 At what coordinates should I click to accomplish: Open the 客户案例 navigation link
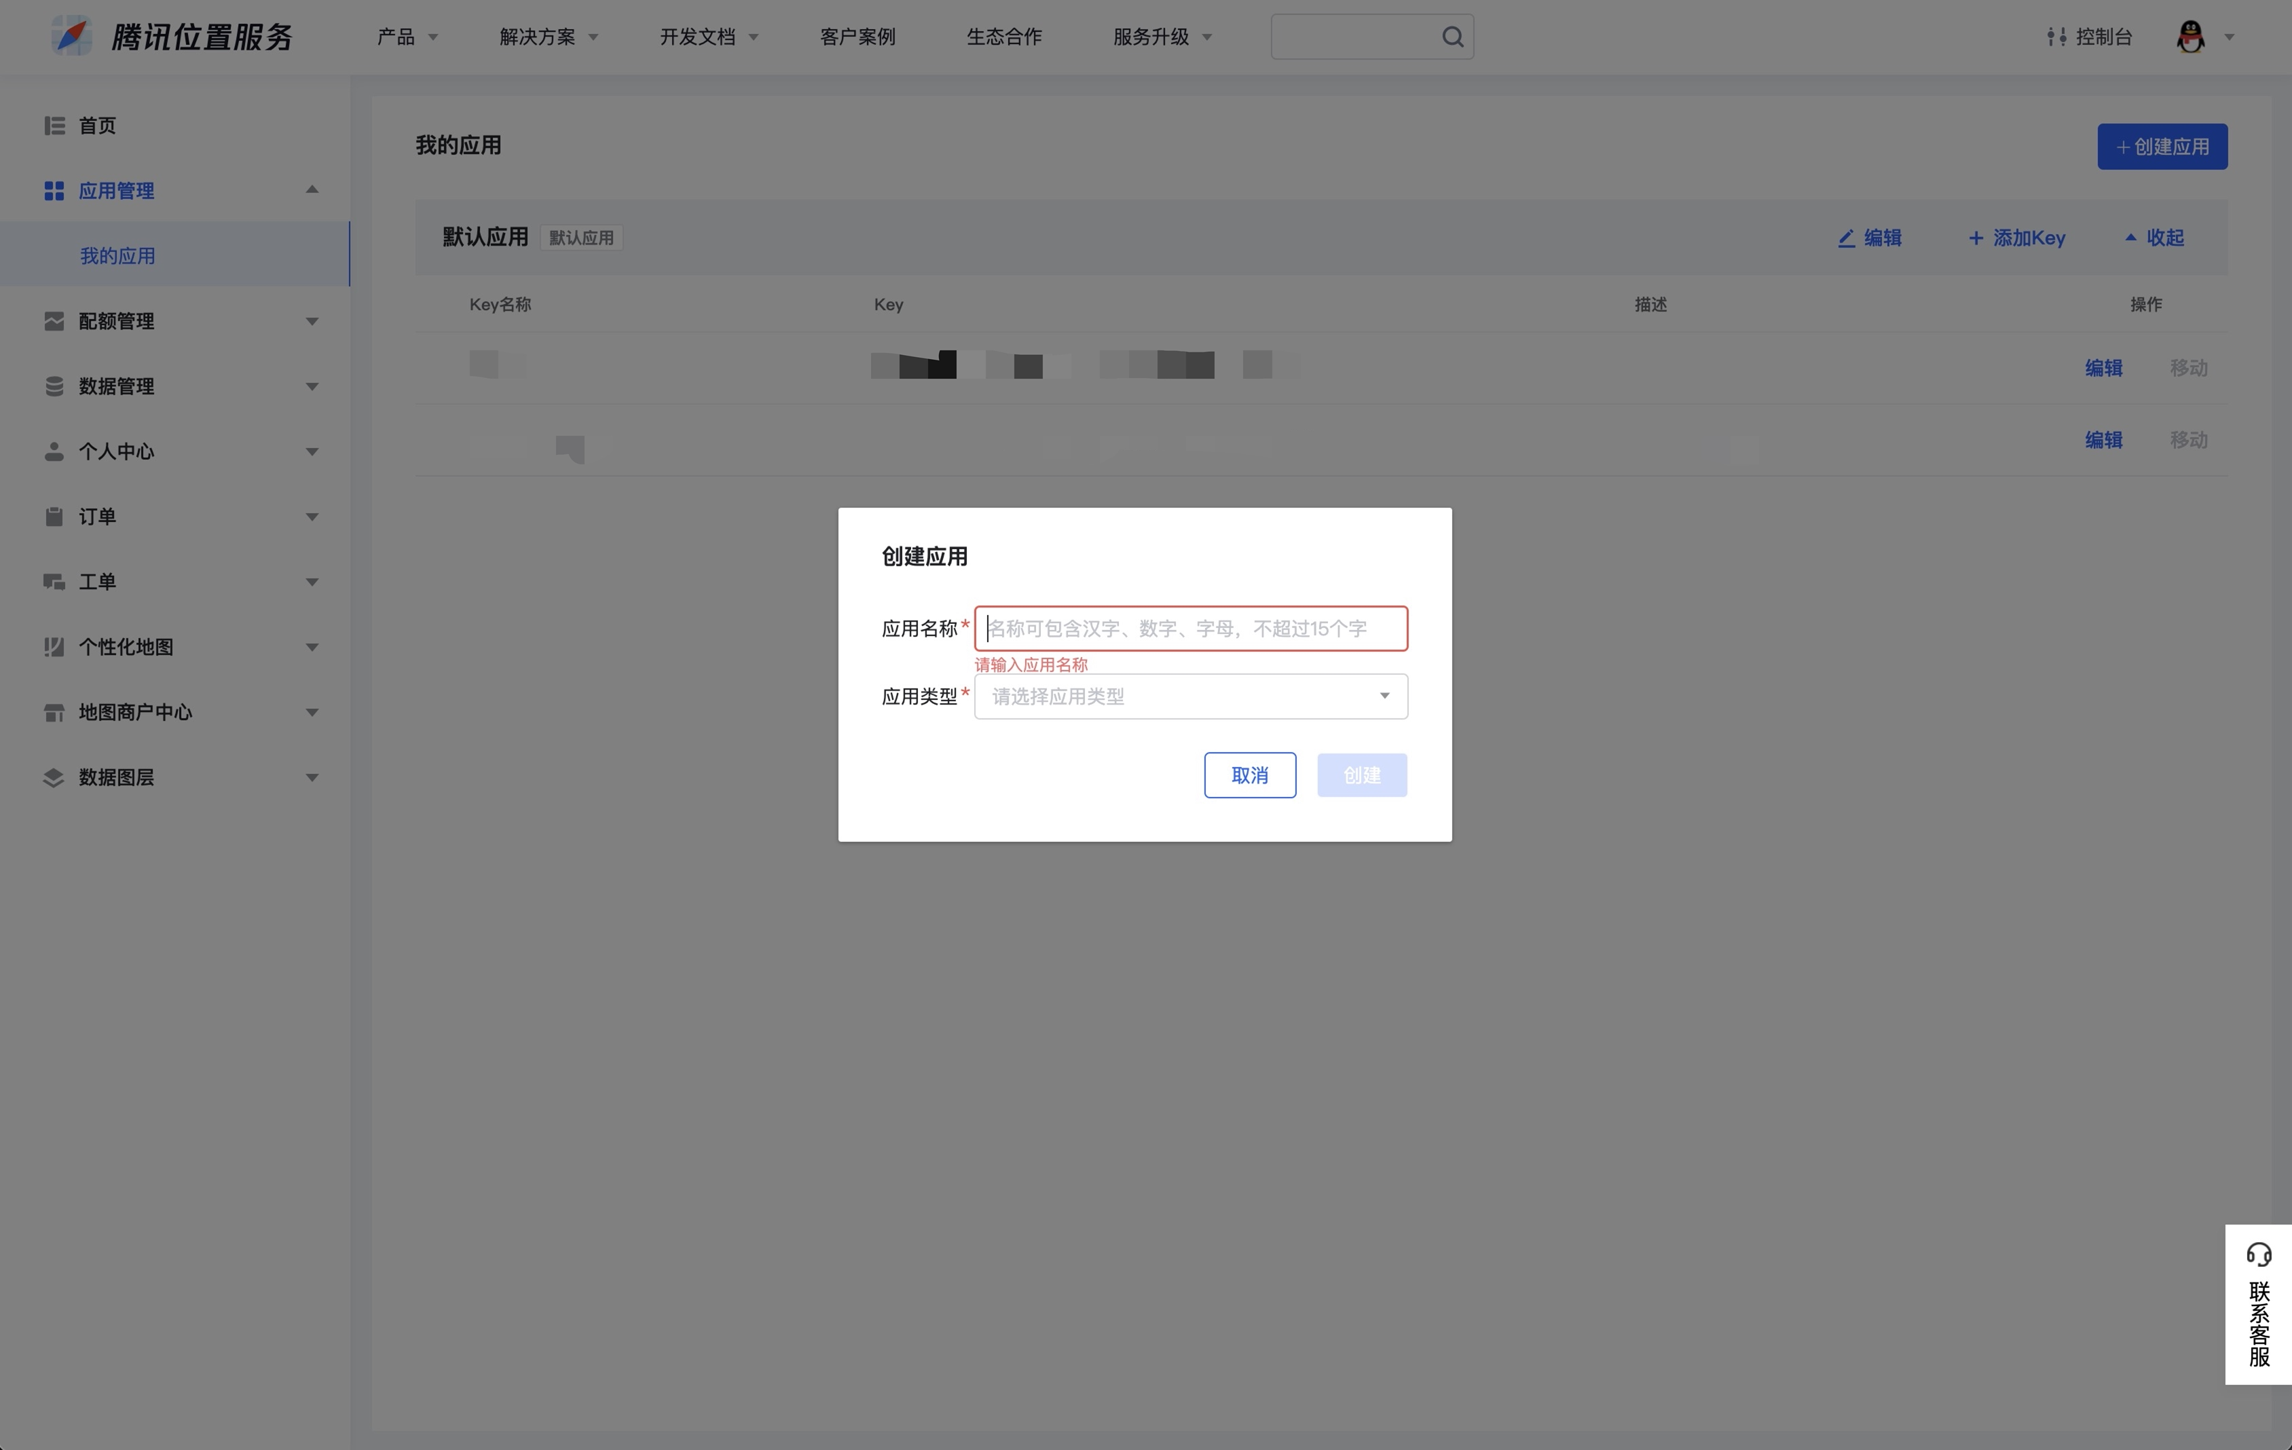pos(857,37)
